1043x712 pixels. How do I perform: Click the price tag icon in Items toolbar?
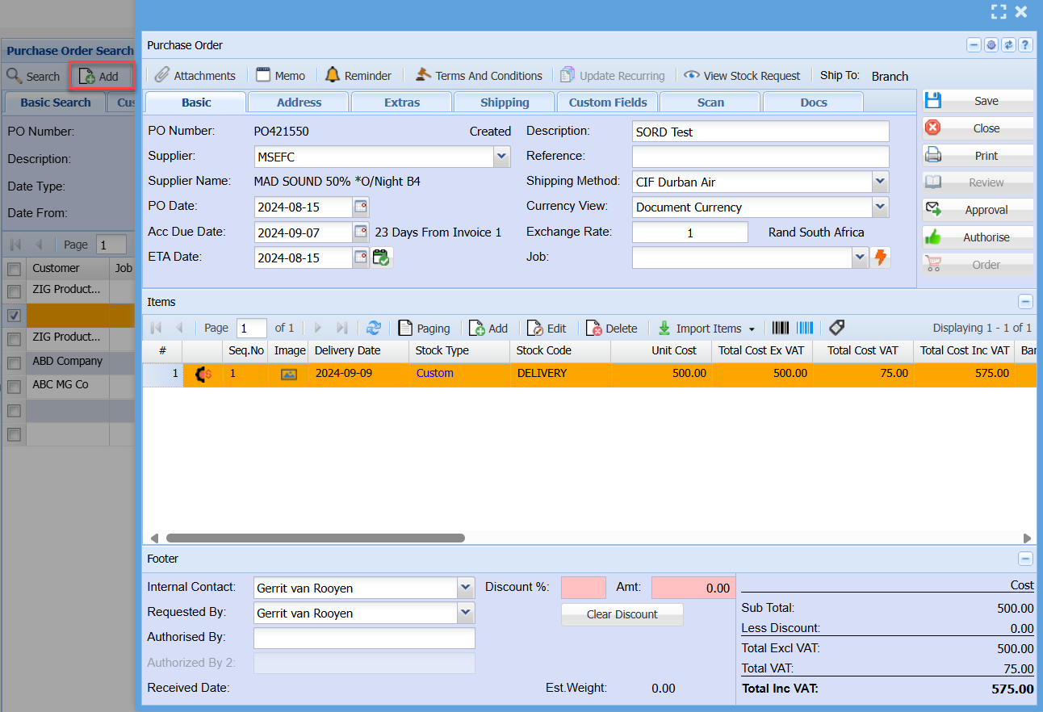click(x=836, y=327)
